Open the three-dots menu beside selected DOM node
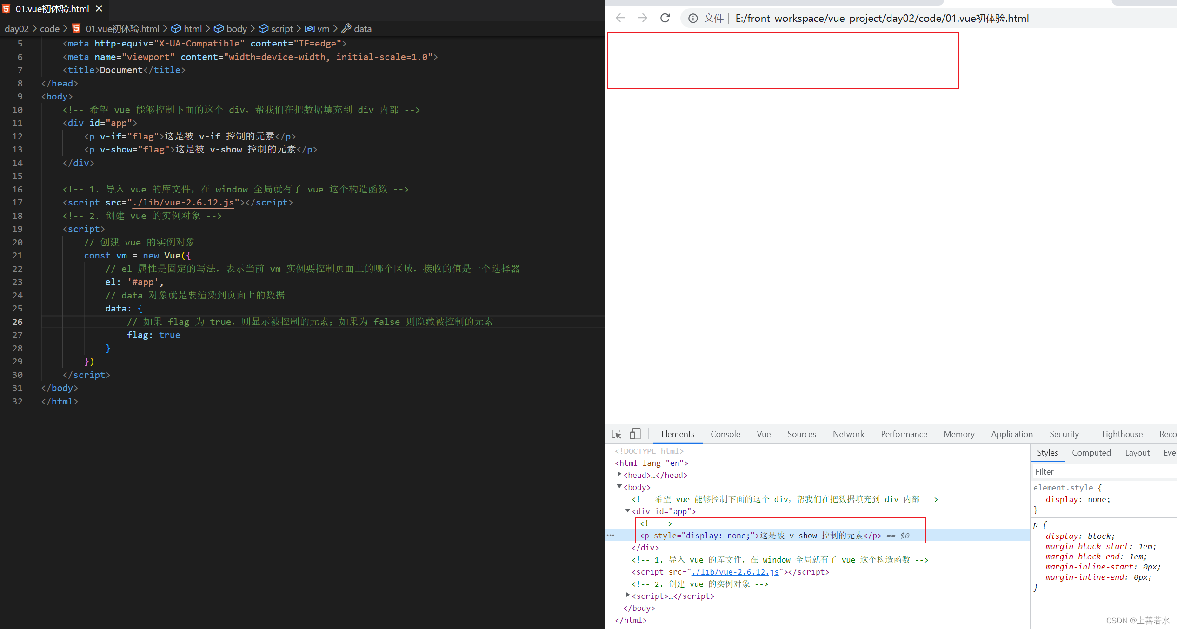1177x629 pixels. coord(611,535)
